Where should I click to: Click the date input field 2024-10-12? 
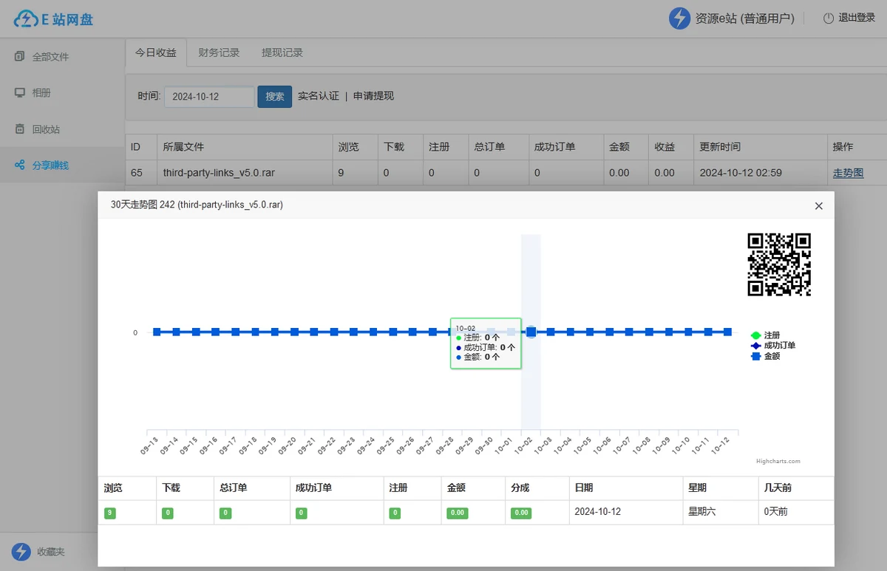(x=208, y=97)
